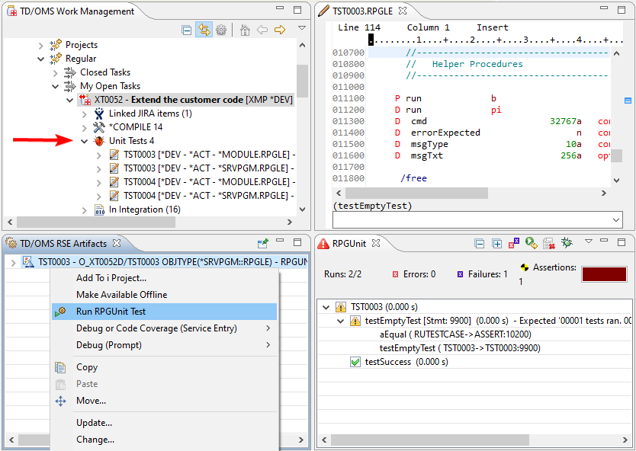636x451 pixels.
Task: Choose Update... from context menu
Action: (x=164, y=423)
